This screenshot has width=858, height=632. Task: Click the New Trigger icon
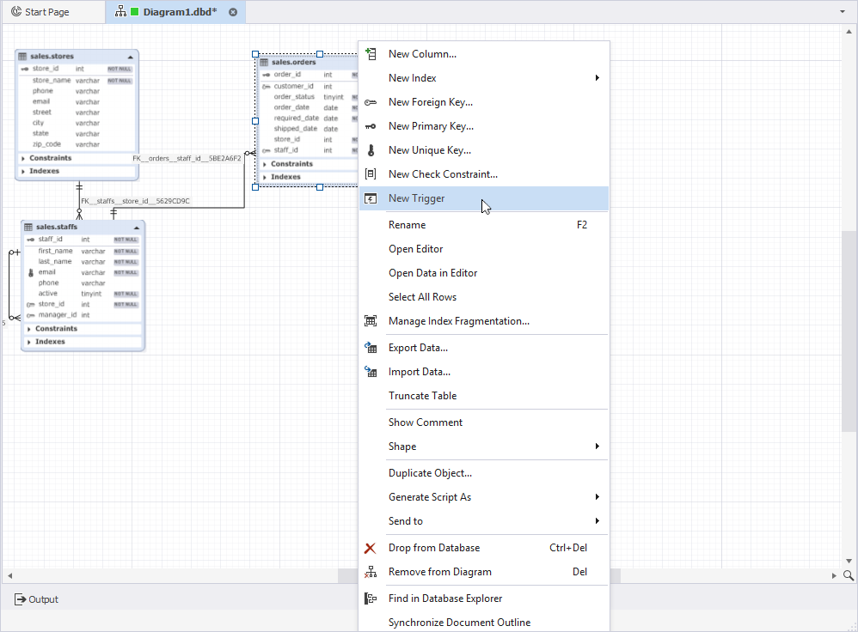(x=371, y=198)
